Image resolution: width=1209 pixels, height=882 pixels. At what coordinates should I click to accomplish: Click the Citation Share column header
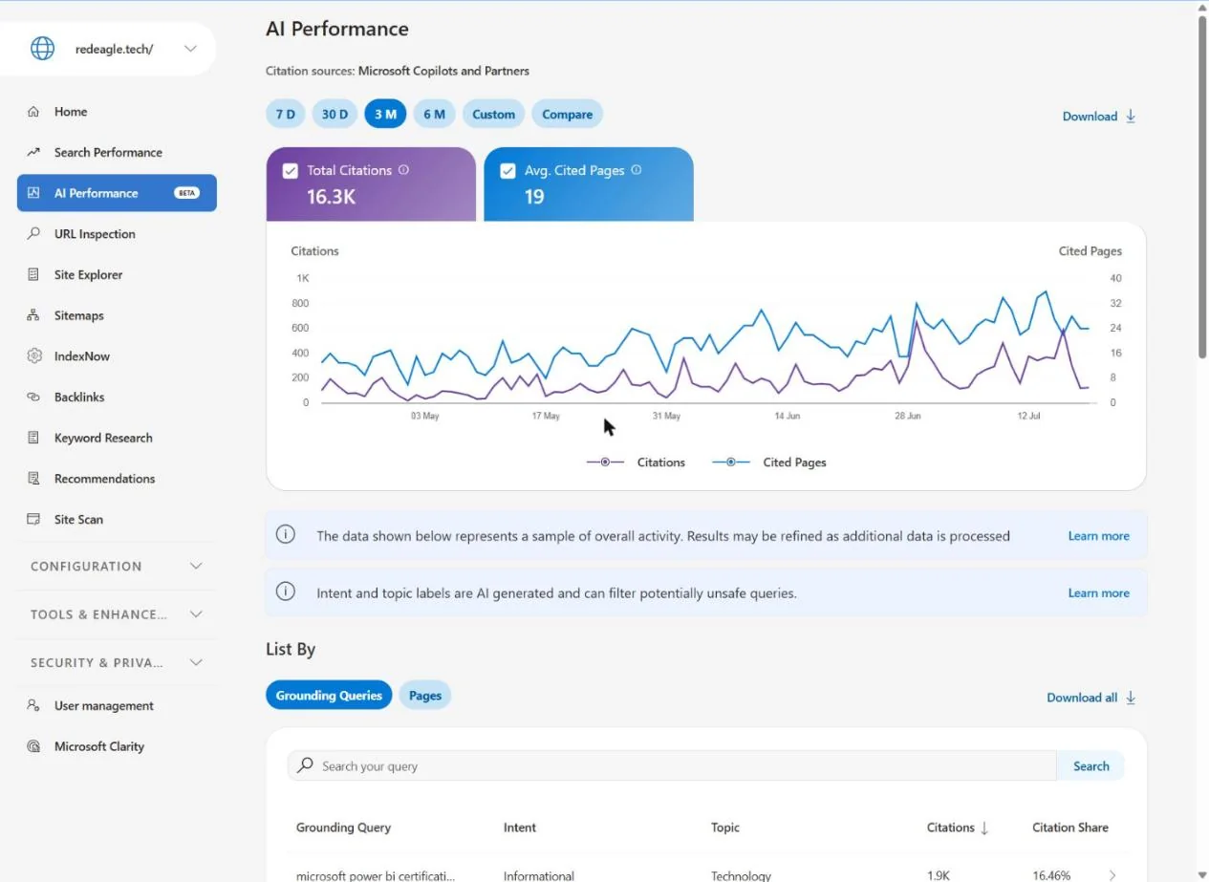(x=1070, y=828)
